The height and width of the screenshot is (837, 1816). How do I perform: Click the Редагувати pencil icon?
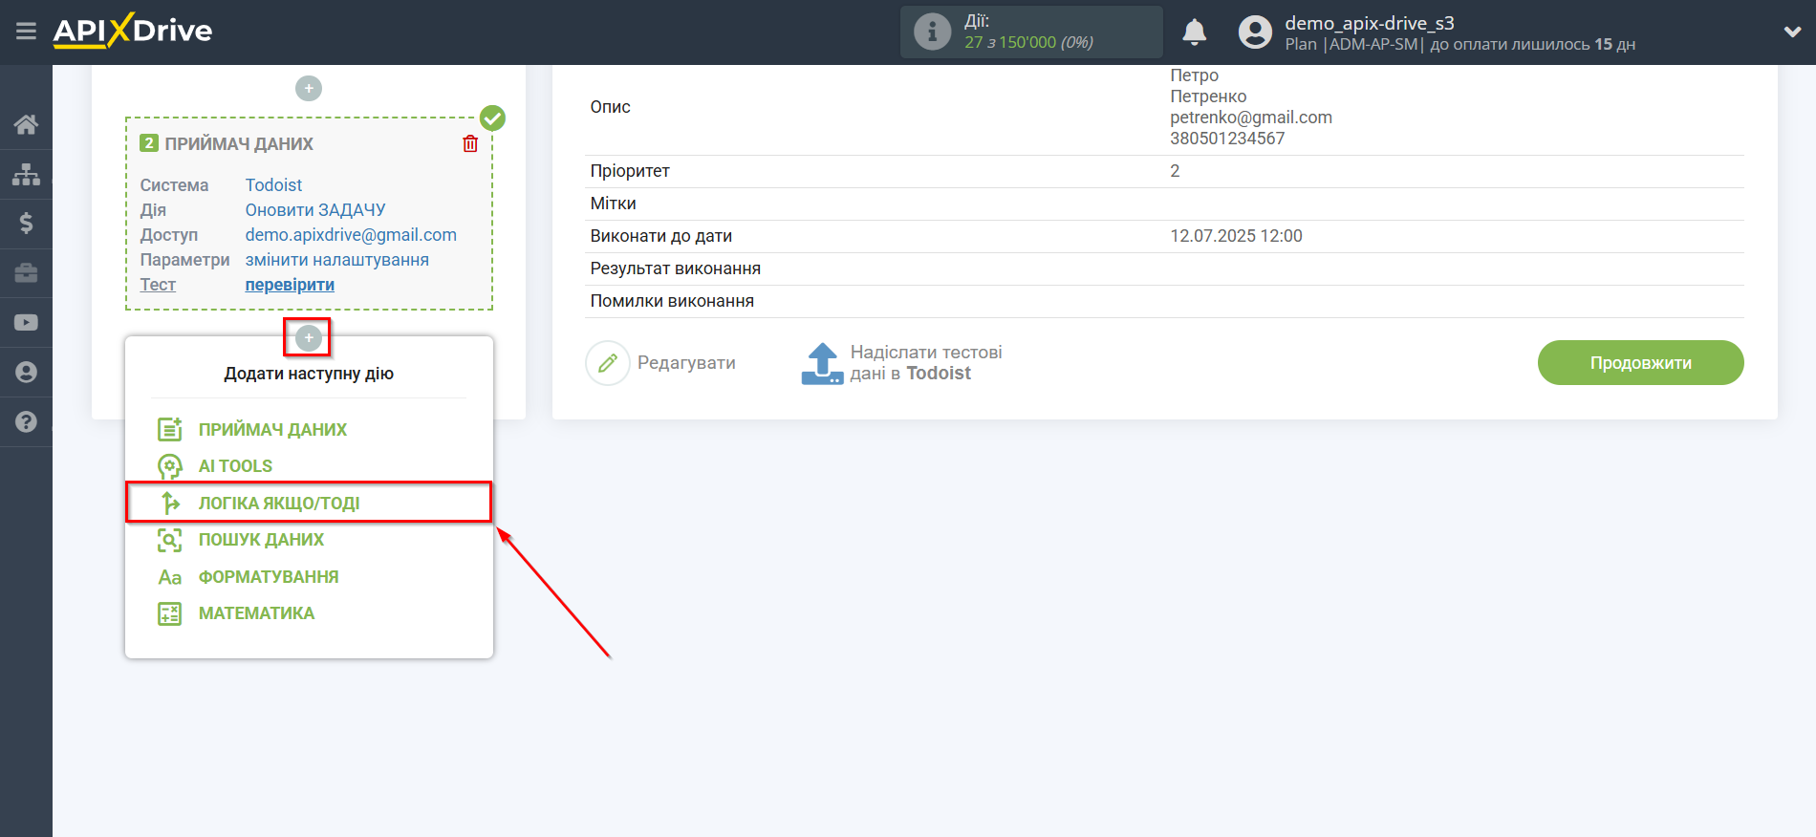[608, 363]
